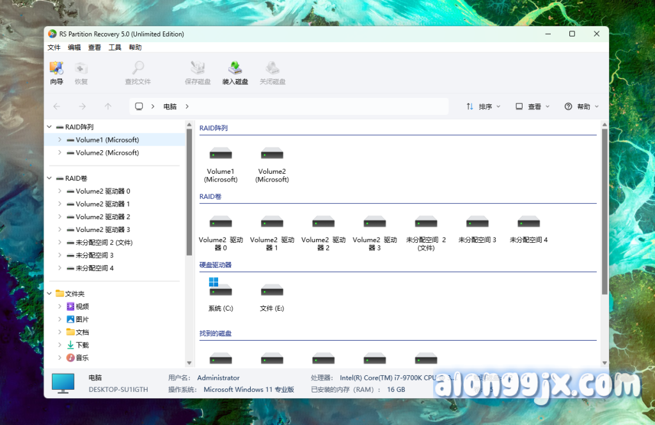
Task: Click the up-arrow navigation button
Action: (108, 107)
